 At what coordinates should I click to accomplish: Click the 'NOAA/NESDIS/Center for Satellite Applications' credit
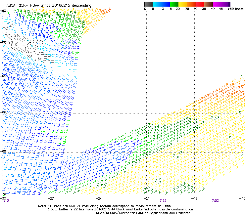click(143, 213)
